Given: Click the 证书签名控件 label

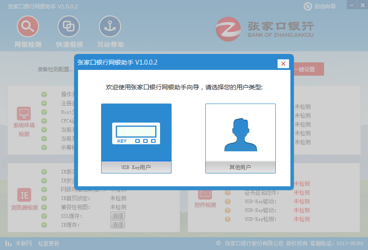Looking at the screenshot, I should pyautogui.click(x=262, y=192).
